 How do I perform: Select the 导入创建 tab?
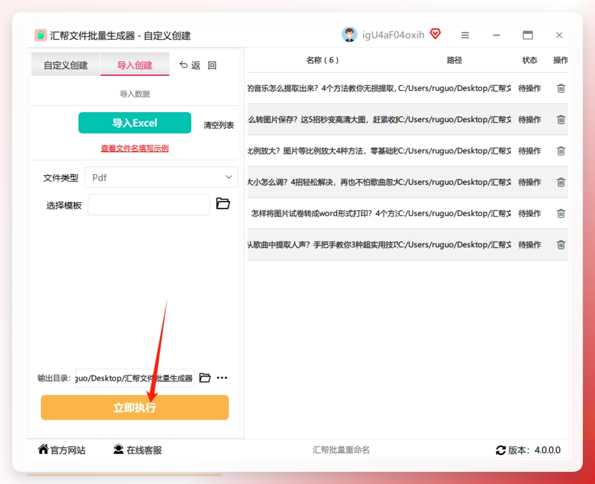point(135,65)
